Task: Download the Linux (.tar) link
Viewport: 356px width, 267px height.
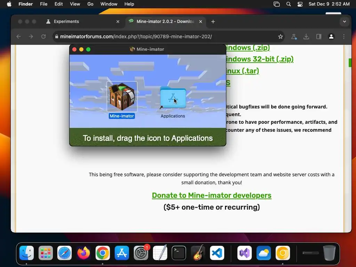Action: pos(242,71)
